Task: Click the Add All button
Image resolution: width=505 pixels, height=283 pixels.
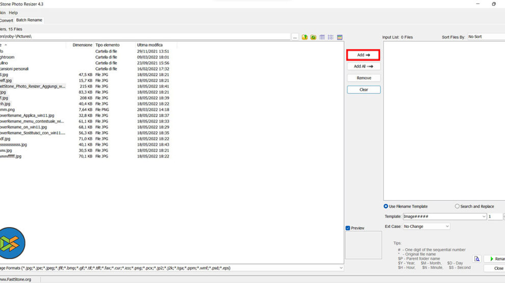Action: point(364,67)
